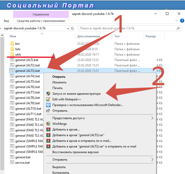Click the admin shield icon in context menu

pos(48,94)
